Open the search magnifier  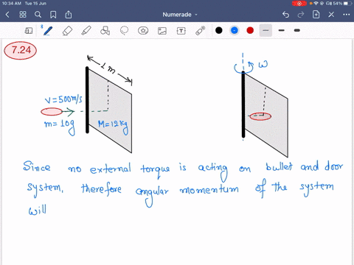coord(38,15)
